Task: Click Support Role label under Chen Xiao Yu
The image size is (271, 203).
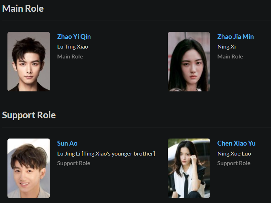Action: (x=234, y=163)
